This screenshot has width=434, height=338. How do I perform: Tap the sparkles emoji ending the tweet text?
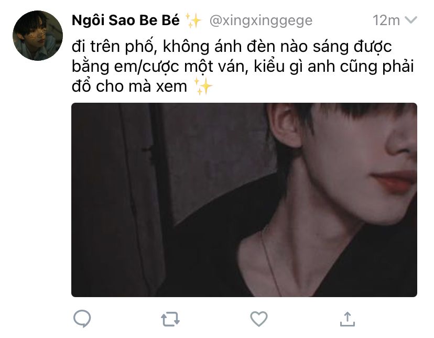pos(203,86)
